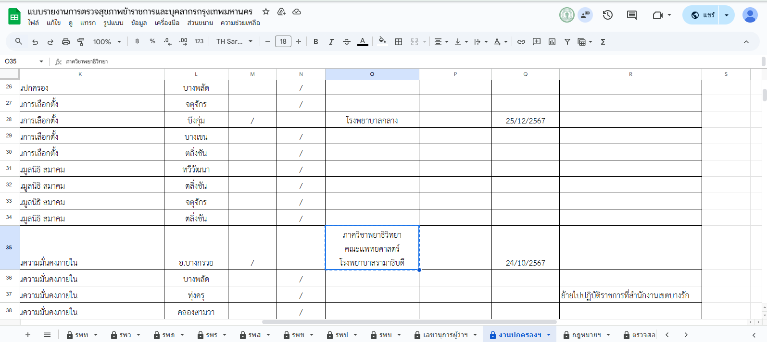
Task: Open the 100% zoom dropdown
Action: (107, 42)
